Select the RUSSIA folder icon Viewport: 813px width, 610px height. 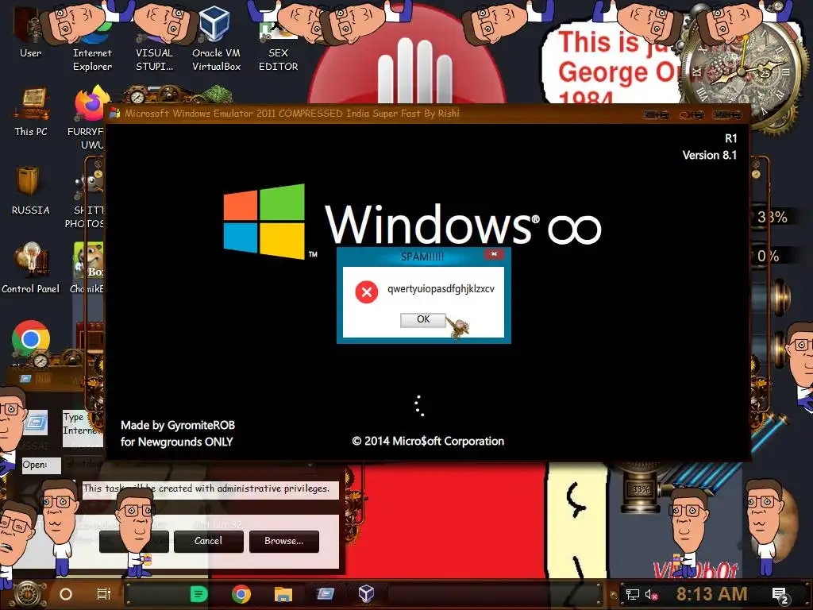click(31, 191)
